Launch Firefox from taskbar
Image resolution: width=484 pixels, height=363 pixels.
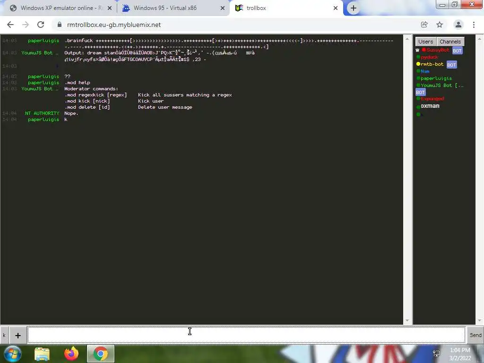(71, 354)
